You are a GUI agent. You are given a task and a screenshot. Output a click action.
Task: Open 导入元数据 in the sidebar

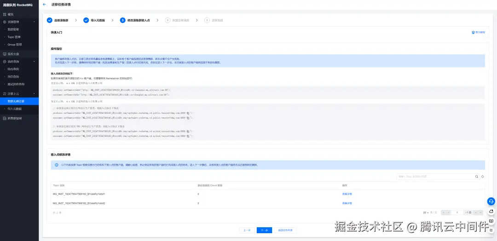pos(15,109)
